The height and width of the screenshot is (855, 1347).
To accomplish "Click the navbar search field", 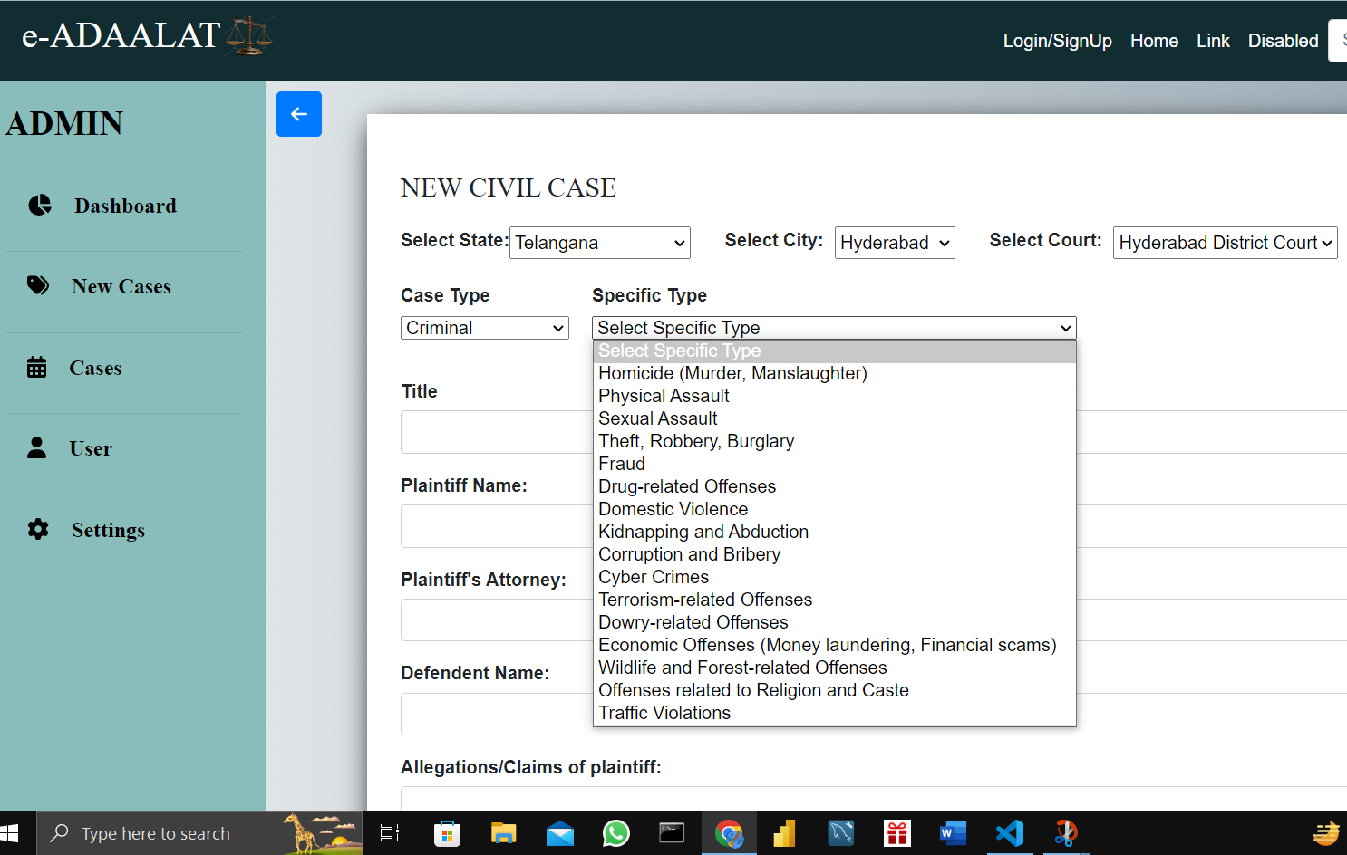I will click(1338, 41).
